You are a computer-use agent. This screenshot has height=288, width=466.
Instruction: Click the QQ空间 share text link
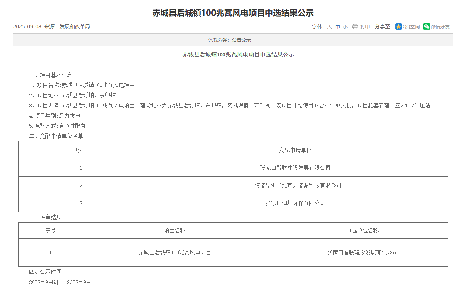tap(411, 27)
